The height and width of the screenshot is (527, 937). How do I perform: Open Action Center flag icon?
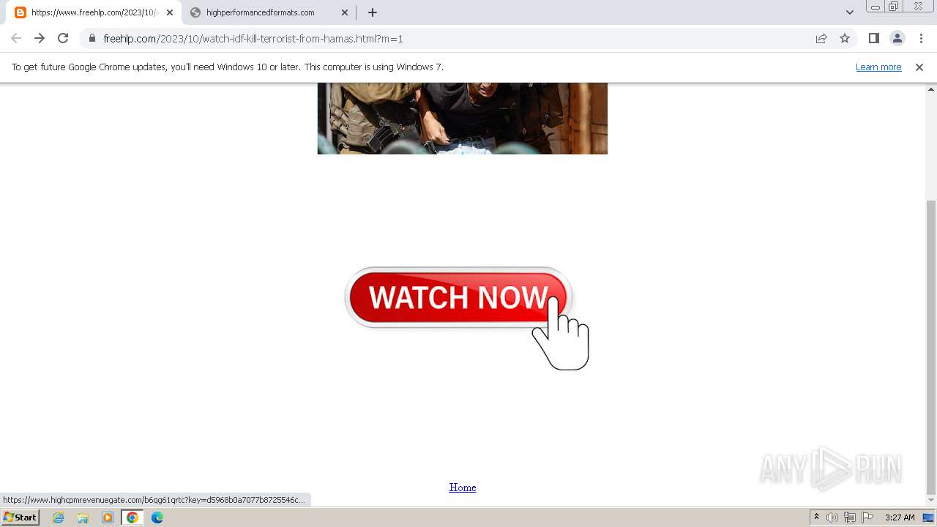[x=867, y=517]
